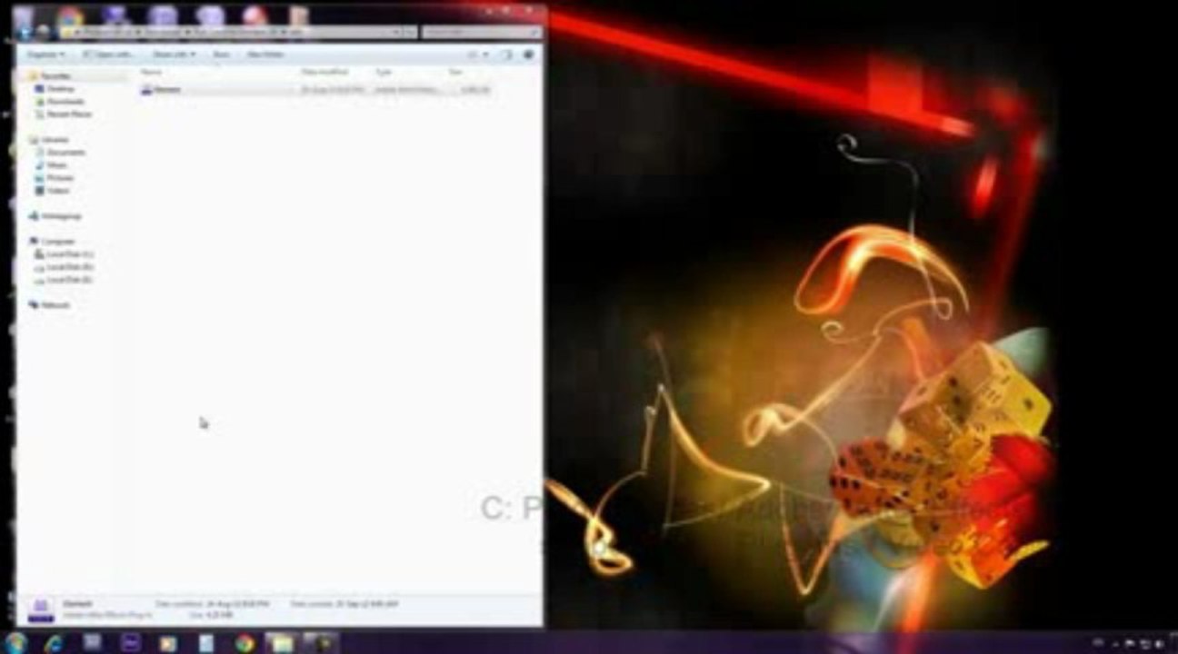Select the Element file icon in list
Image resolution: width=1178 pixels, height=654 pixels.
click(x=147, y=90)
